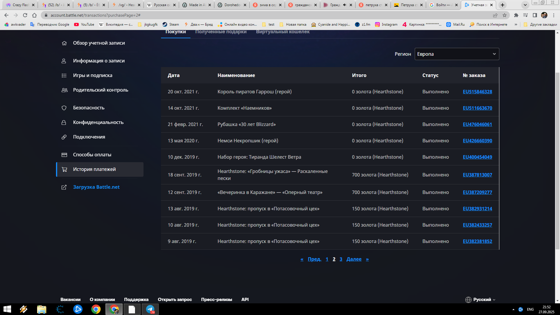This screenshot has height=315, width=560.
Task: Click the home icon beside Обзор учетной записи
Action: [x=64, y=43]
